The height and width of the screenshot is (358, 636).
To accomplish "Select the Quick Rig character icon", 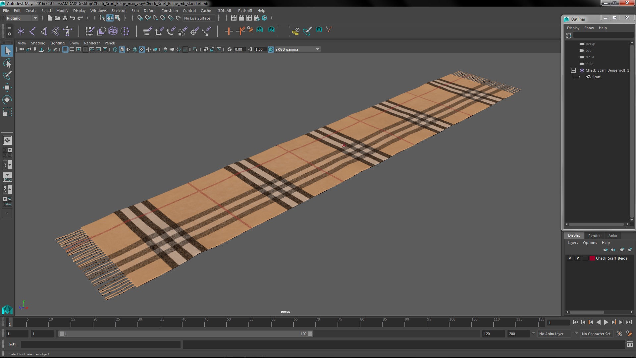I will (67, 31).
